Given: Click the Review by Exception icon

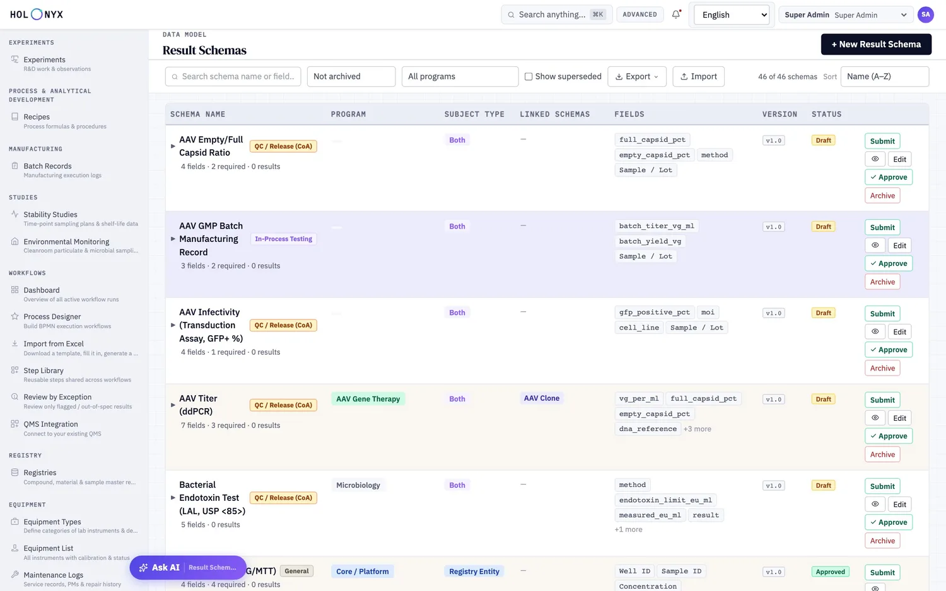Looking at the screenshot, I should click(15, 397).
